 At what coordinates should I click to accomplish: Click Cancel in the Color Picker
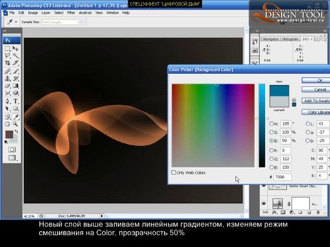click(x=316, y=89)
